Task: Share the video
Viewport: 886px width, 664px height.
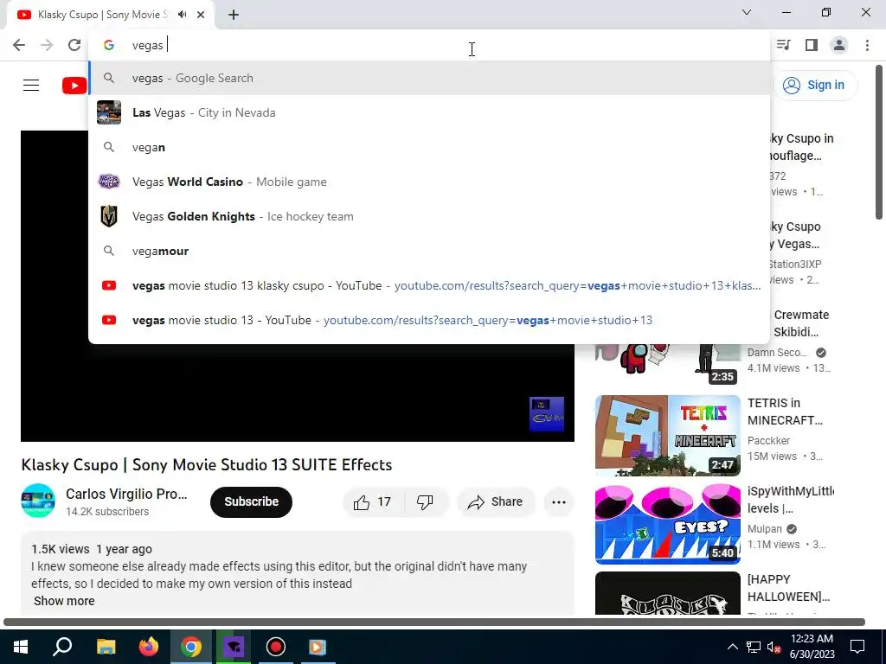Action: [496, 502]
